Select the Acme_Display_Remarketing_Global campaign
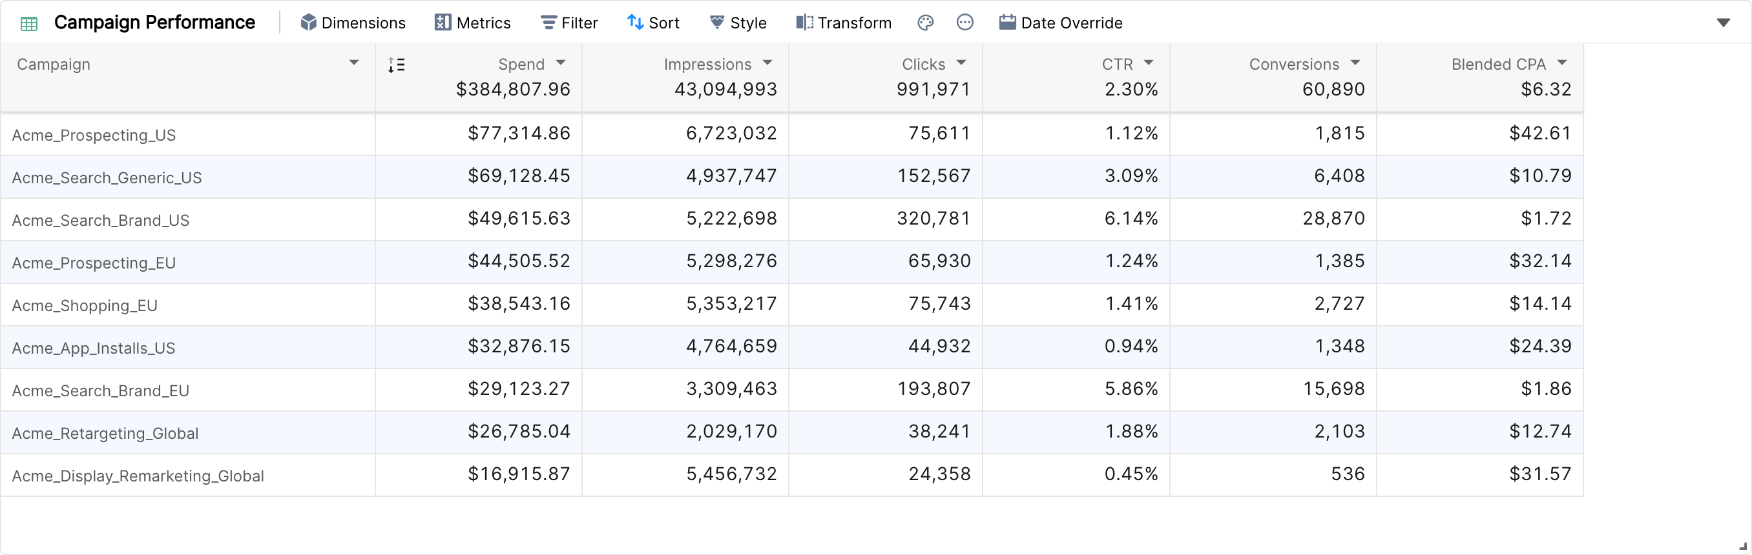This screenshot has width=1752, height=555. [138, 476]
